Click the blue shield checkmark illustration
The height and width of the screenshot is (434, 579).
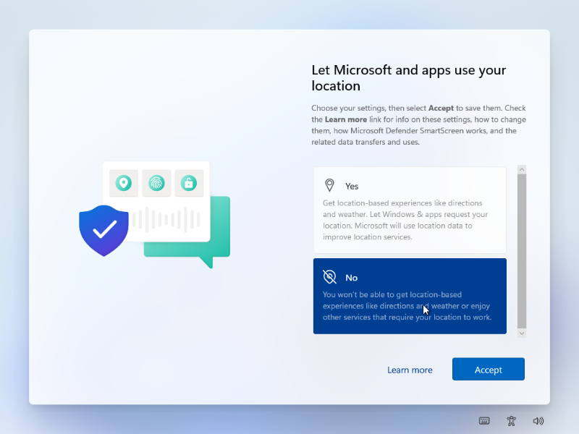click(103, 230)
